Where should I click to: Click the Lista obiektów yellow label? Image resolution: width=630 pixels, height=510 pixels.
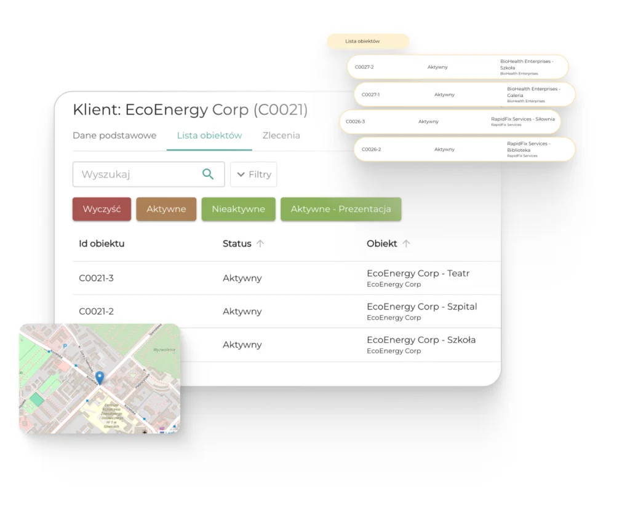click(x=368, y=41)
